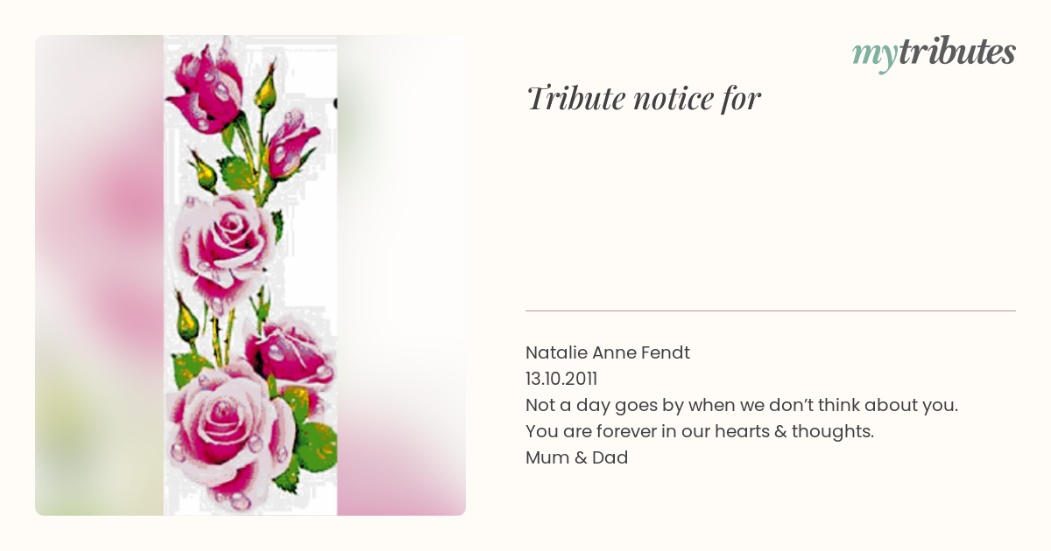Select the name Natalie Anne Fendt
1051x551 pixels.
(608, 352)
